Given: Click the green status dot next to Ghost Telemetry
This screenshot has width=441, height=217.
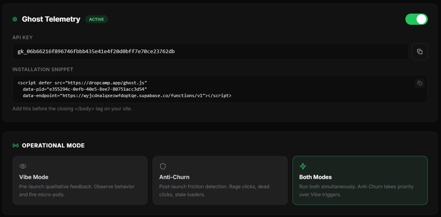Looking at the screenshot, I should point(15,19).
